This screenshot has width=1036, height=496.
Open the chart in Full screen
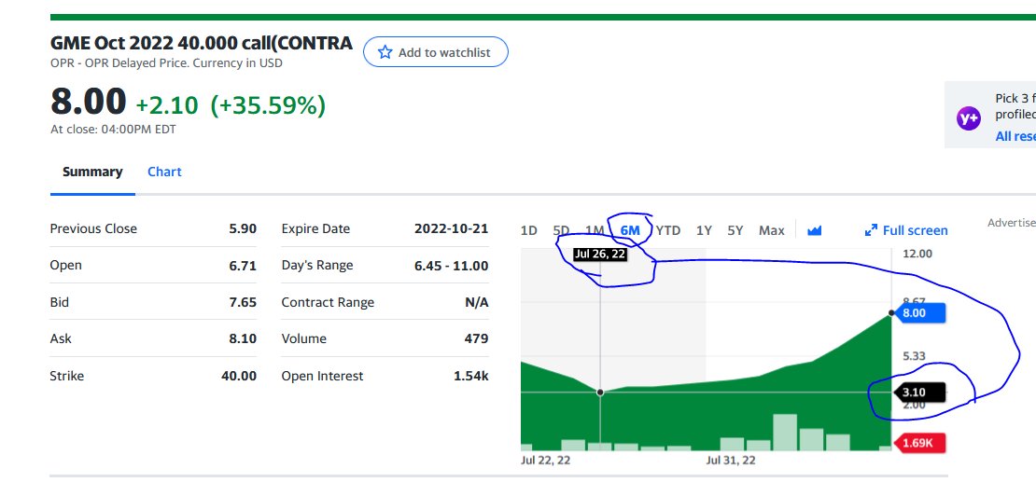point(906,230)
